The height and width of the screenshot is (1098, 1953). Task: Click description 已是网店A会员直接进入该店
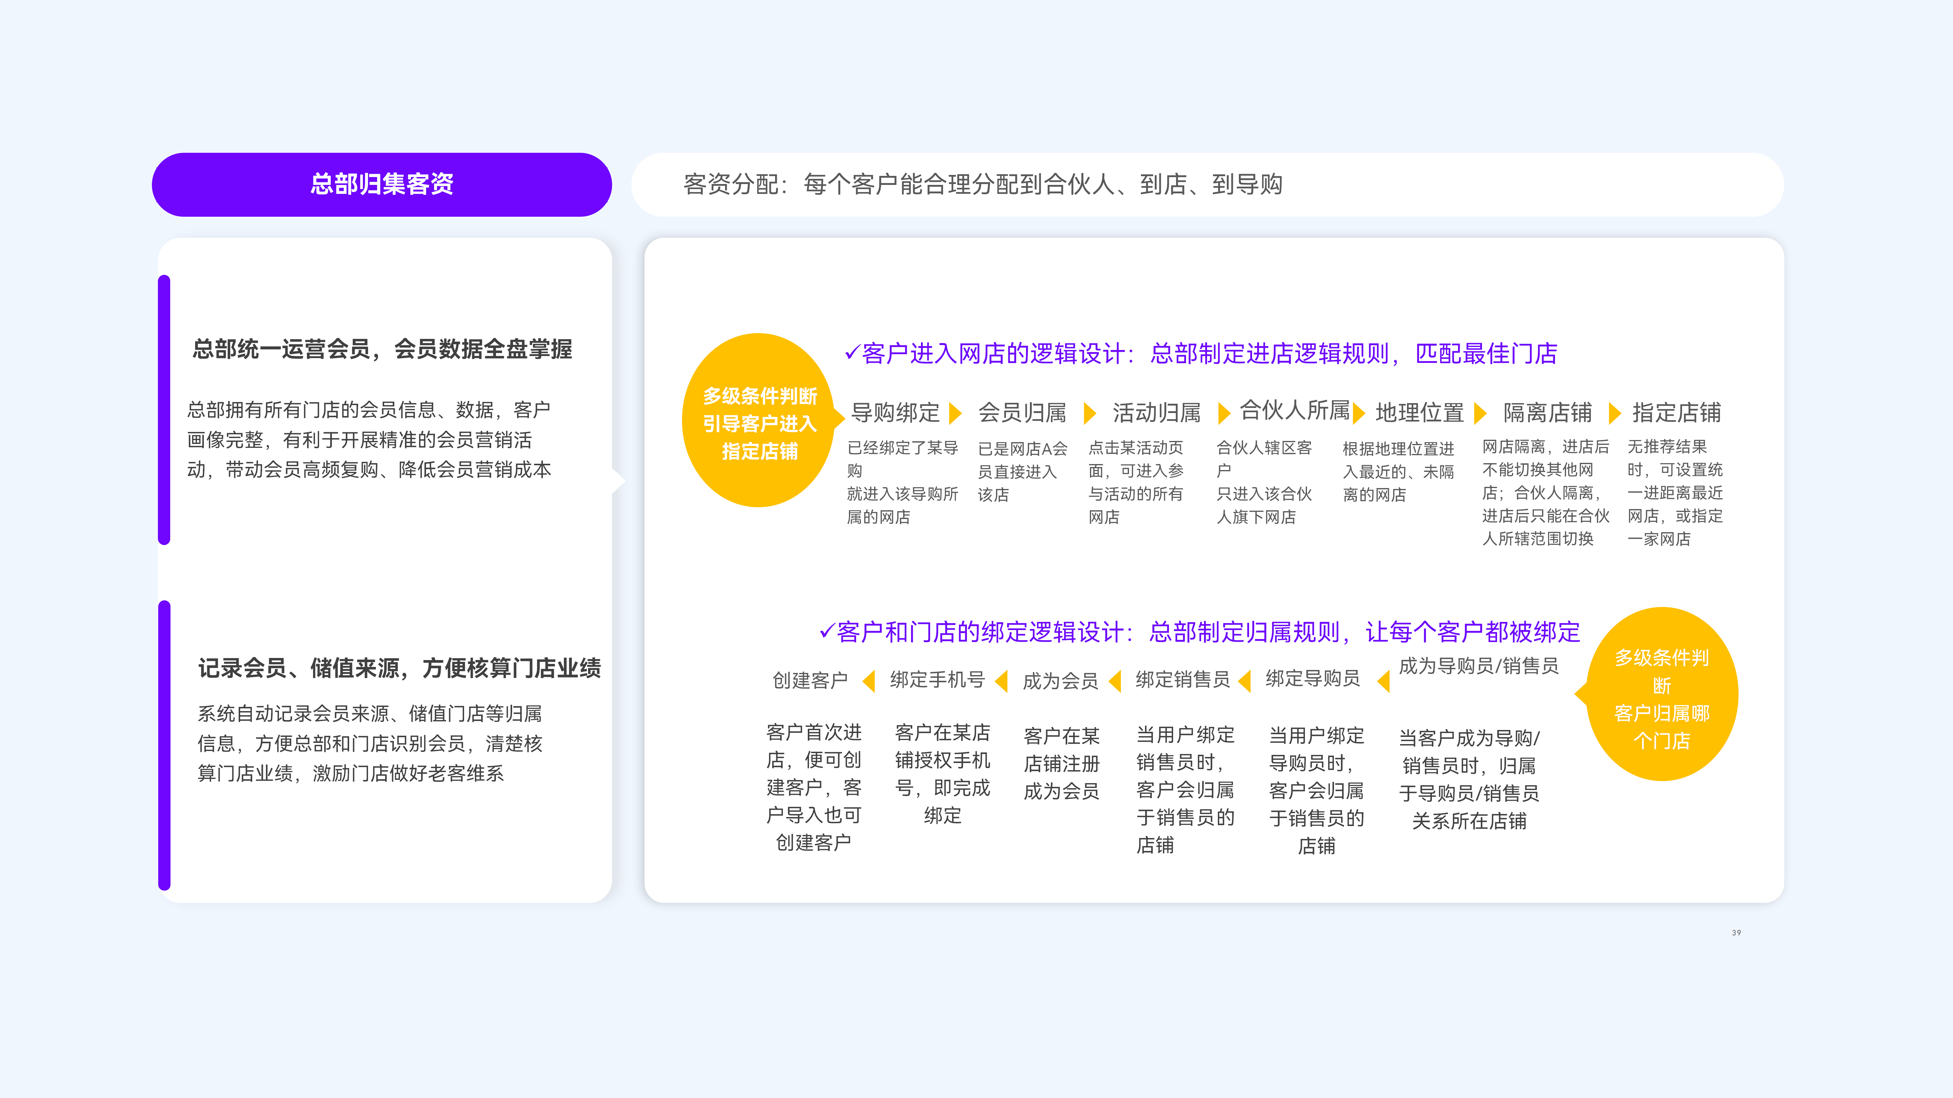pyautogui.click(x=1022, y=472)
